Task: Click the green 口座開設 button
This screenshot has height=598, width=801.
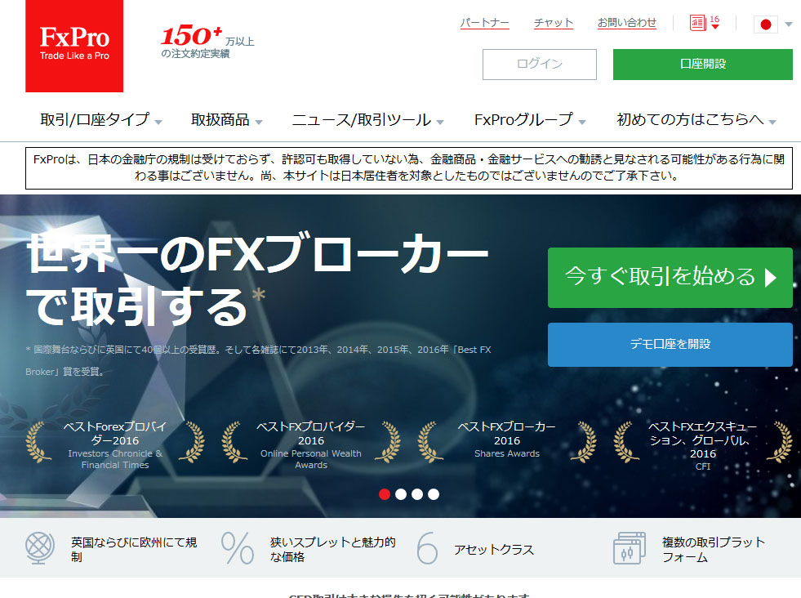Action: (703, 65)
